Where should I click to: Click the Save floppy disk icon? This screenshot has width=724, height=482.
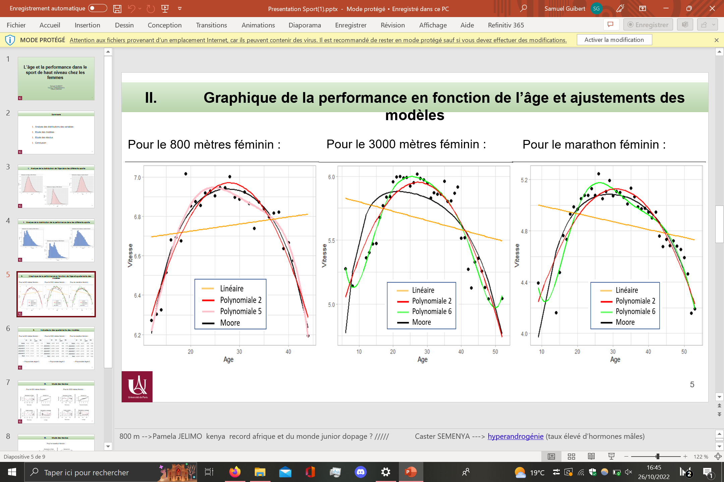click(117, 9)
